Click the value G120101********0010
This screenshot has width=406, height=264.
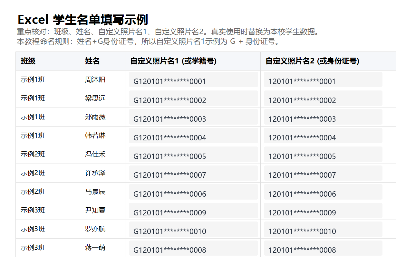coord(193,229)
